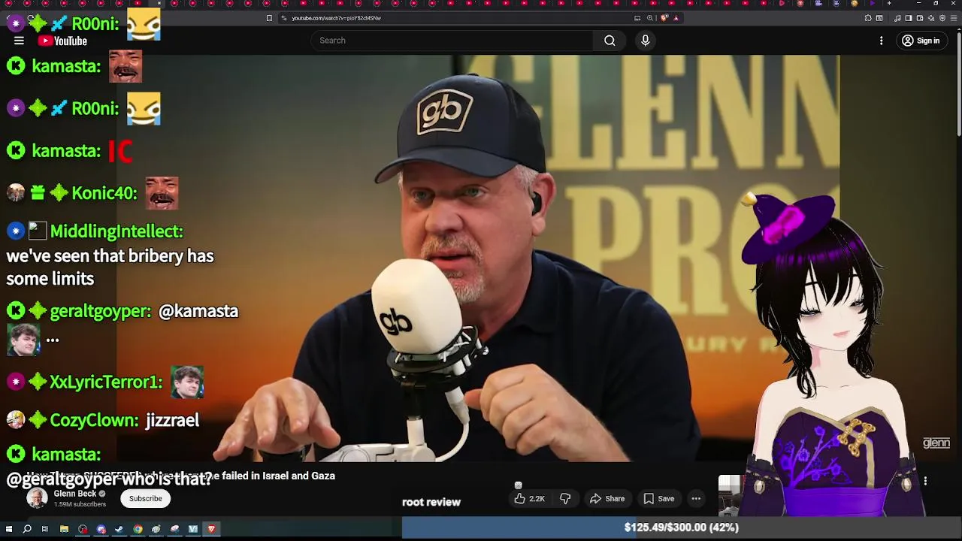Toggle the browser sidebar panel

909,18
